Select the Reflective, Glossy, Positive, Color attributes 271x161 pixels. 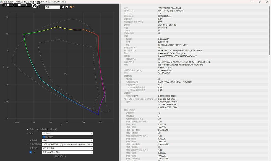[173, 45]
